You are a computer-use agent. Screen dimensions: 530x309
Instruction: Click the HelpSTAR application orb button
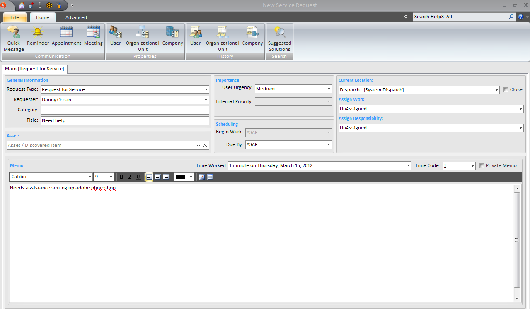[4, 5]
